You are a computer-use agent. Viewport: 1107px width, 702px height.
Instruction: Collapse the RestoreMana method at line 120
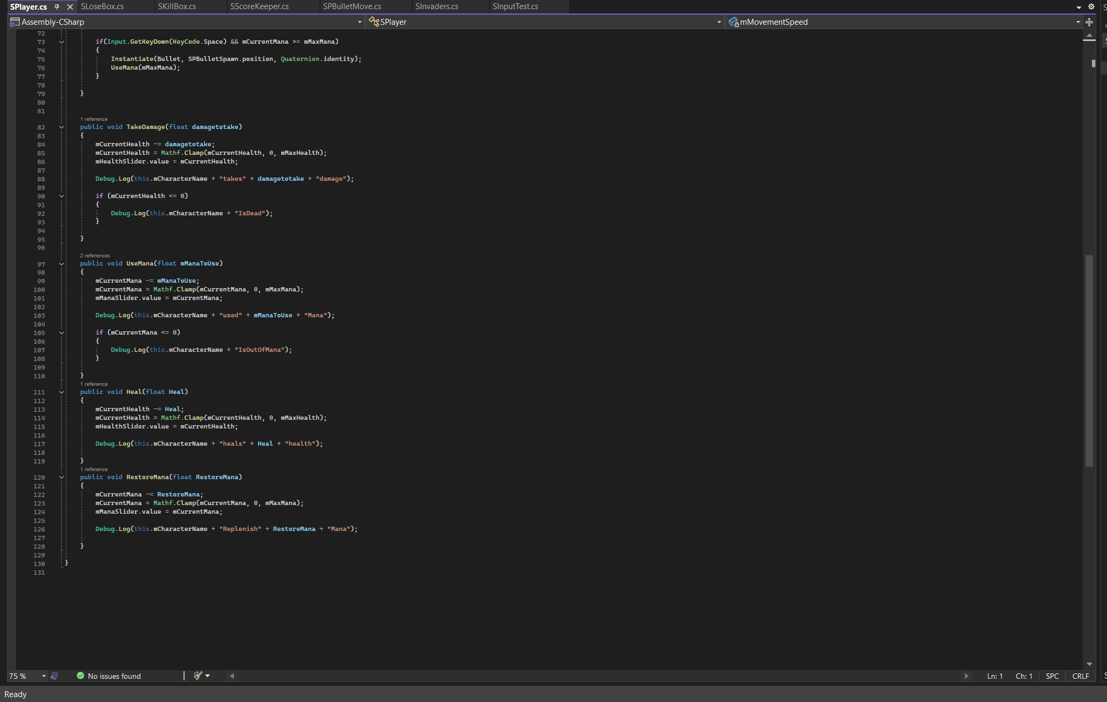click(x=62, y=478)
